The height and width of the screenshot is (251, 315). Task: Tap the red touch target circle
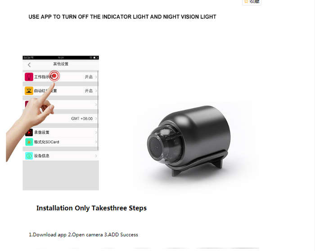[x=54, y=76]
